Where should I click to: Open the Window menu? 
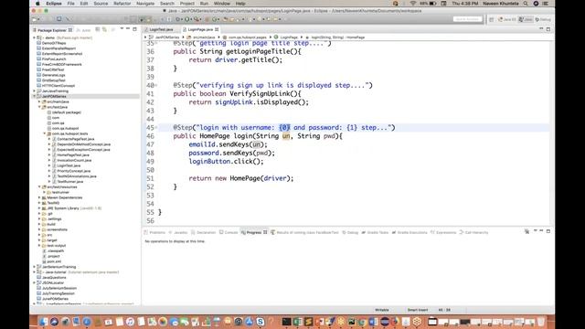pos(222,4)
